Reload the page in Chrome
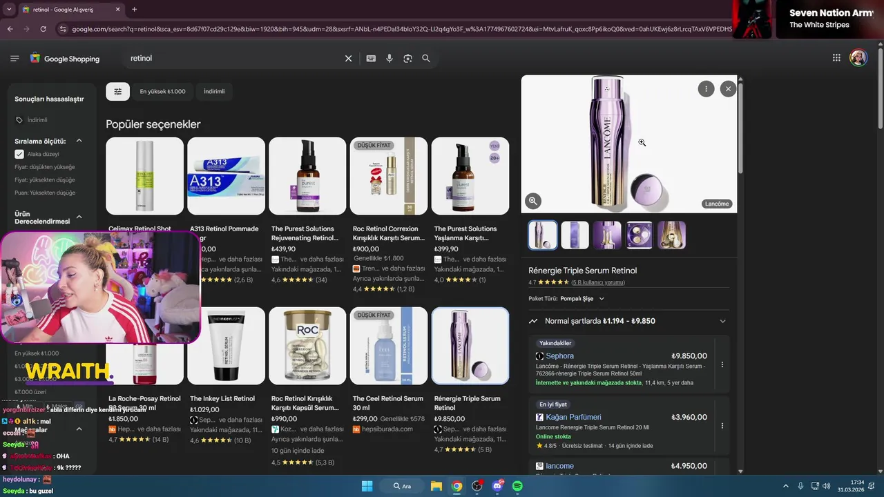 coord(43,29)
